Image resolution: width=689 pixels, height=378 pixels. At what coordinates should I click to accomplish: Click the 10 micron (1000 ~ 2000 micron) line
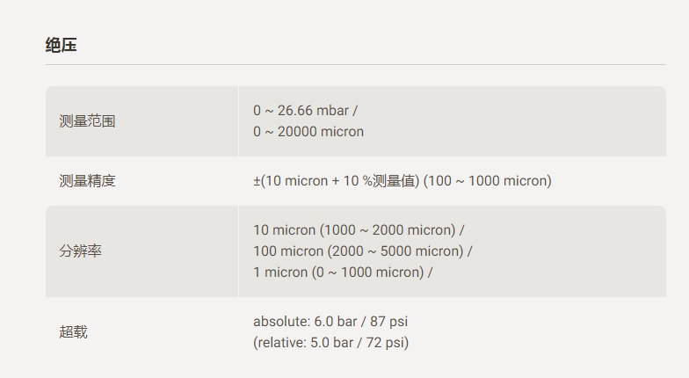point(355,230)
